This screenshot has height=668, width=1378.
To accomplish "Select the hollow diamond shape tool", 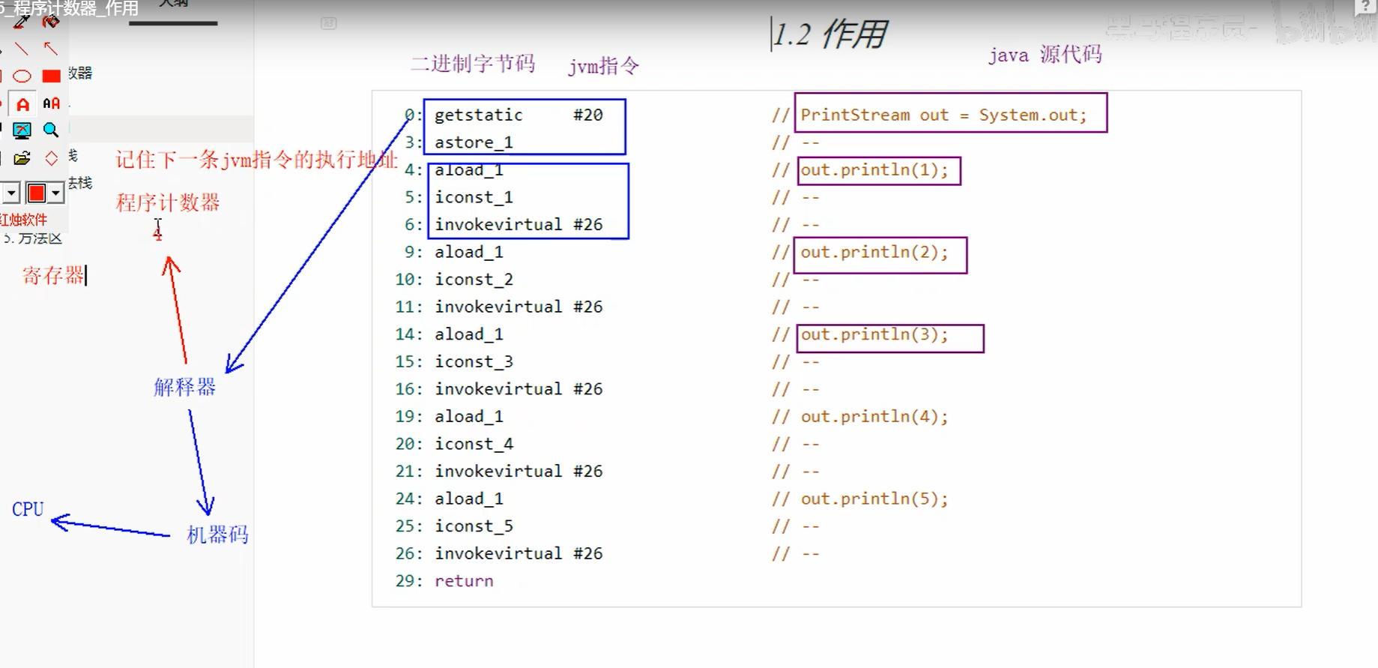I will click(x=51, y=158).
